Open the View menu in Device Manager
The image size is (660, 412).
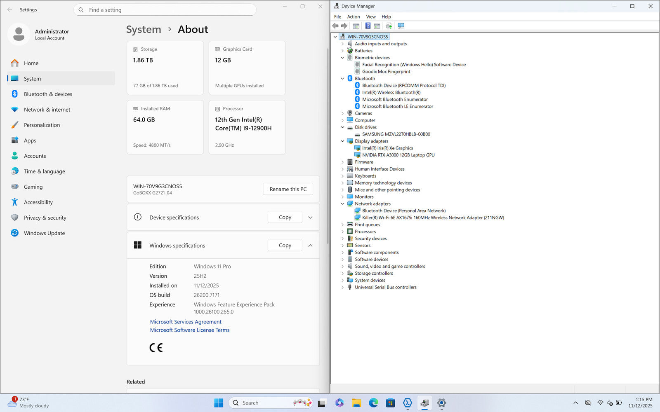[x=370, y=17]
